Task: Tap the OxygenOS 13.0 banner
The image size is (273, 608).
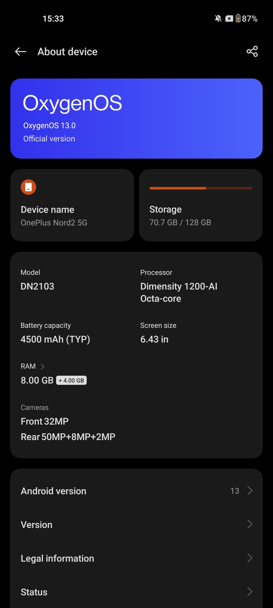Action: [136, 118]
